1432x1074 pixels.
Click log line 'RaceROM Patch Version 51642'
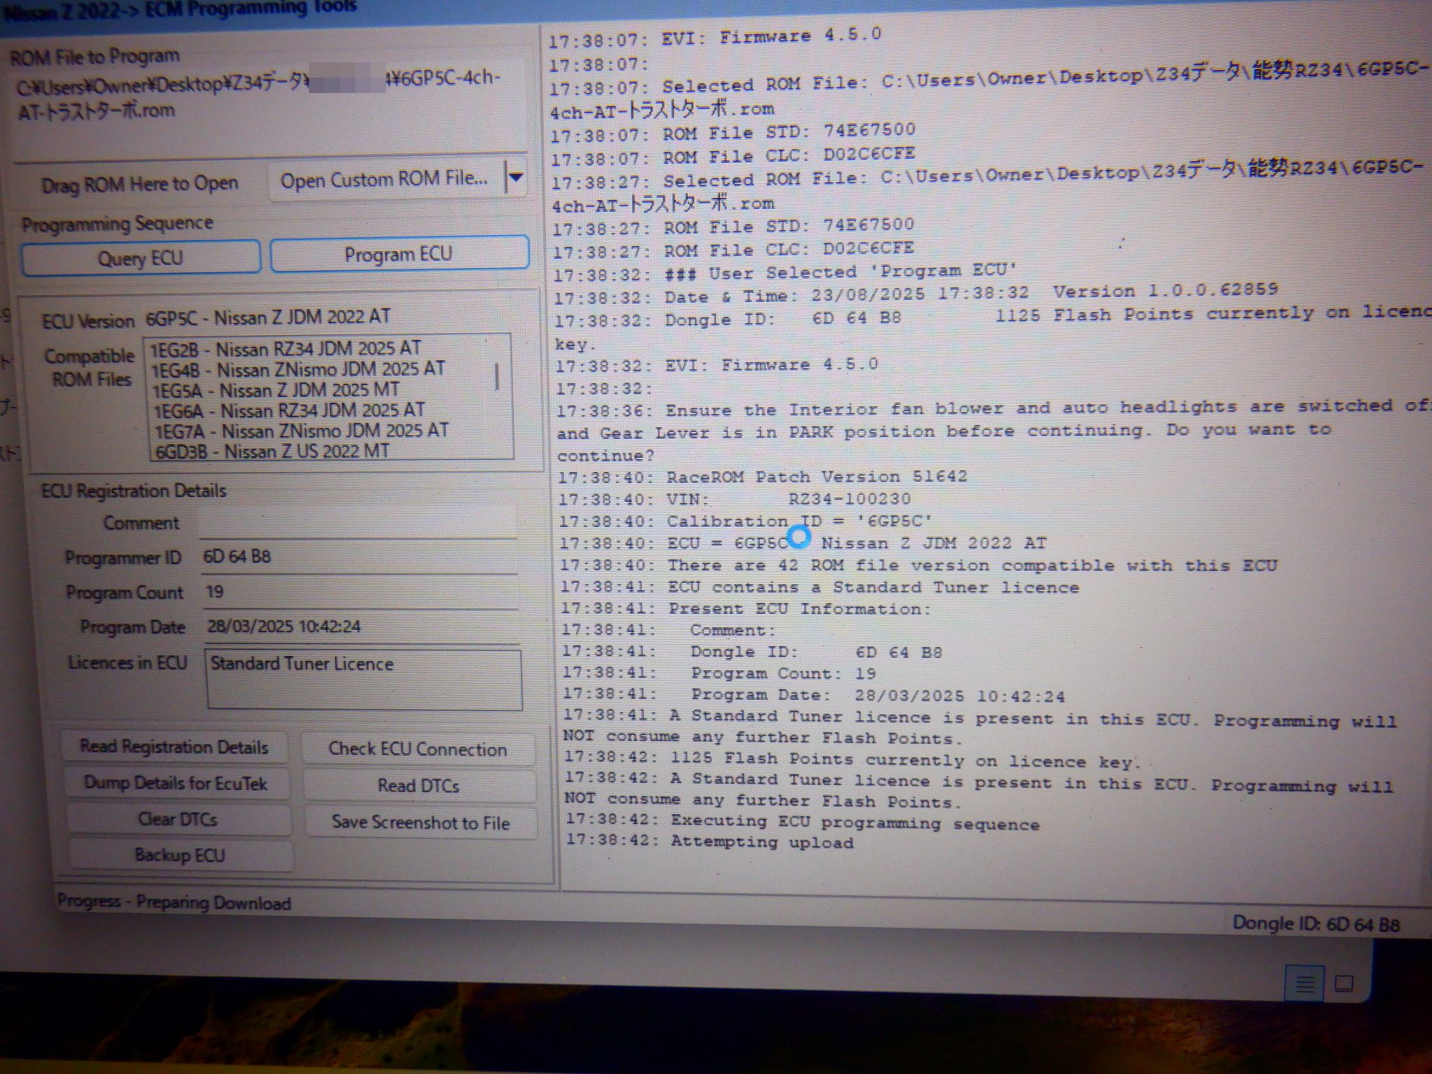pos(763,478)
